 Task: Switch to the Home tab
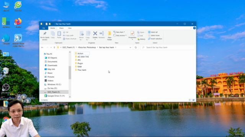click(53, 28)
